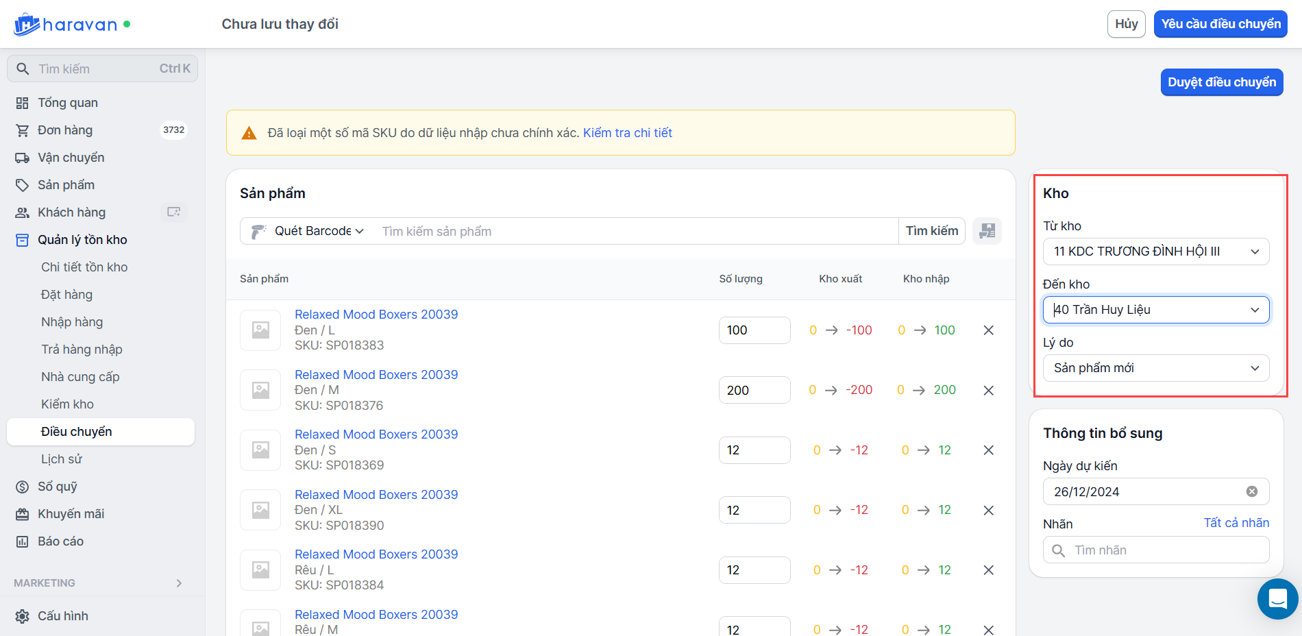1302x636 pixels.
Task: Click the Duyệt điều chuyển button
Action: 1221,82
